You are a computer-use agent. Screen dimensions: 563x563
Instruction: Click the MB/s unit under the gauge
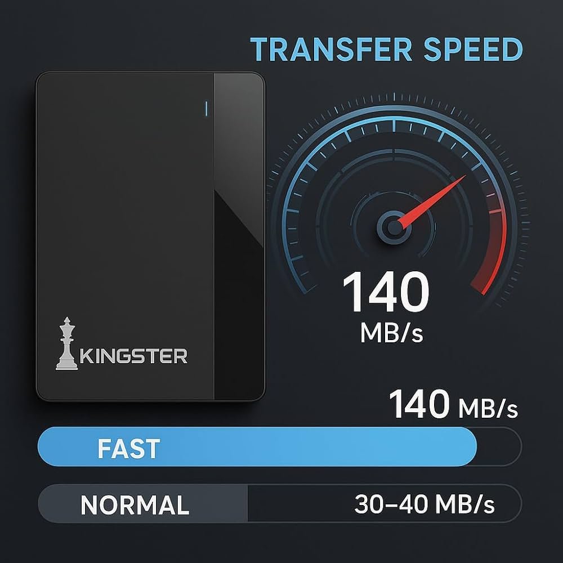[392, 333]
